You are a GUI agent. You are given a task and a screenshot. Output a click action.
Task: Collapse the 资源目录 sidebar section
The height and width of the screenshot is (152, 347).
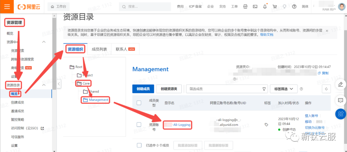[x=44, y=85]
